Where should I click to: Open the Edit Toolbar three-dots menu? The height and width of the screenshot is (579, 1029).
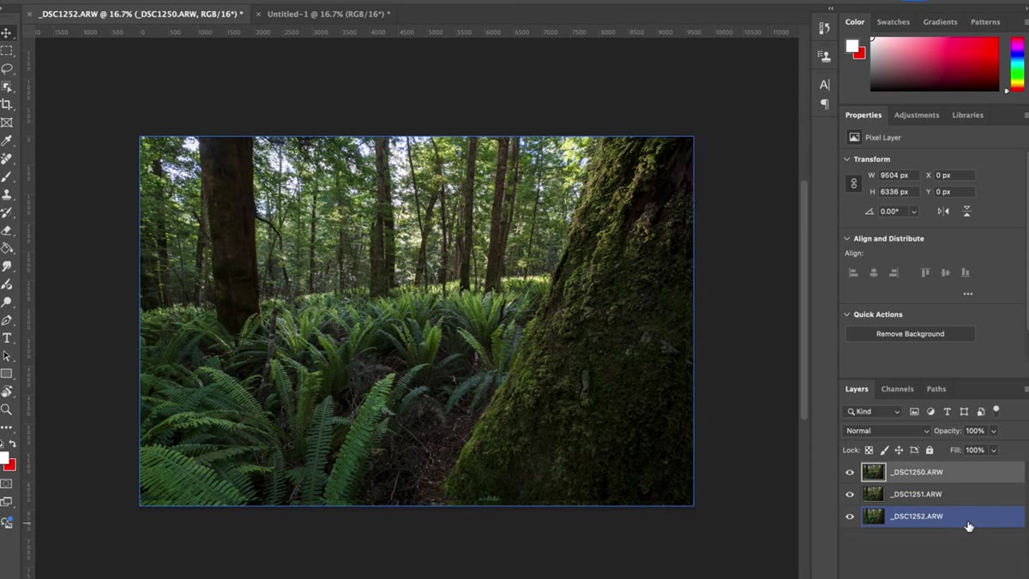[6, 427]
